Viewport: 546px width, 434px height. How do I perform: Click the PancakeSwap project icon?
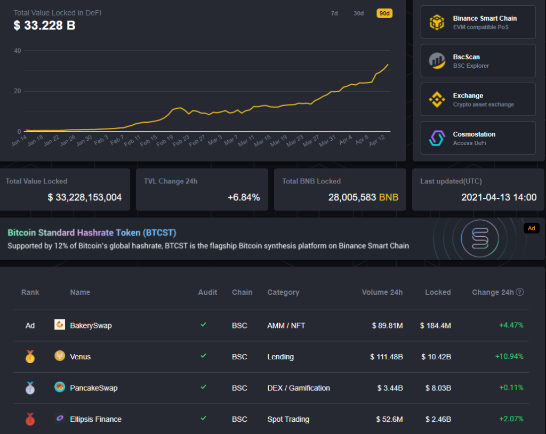(x=60, y=388)
